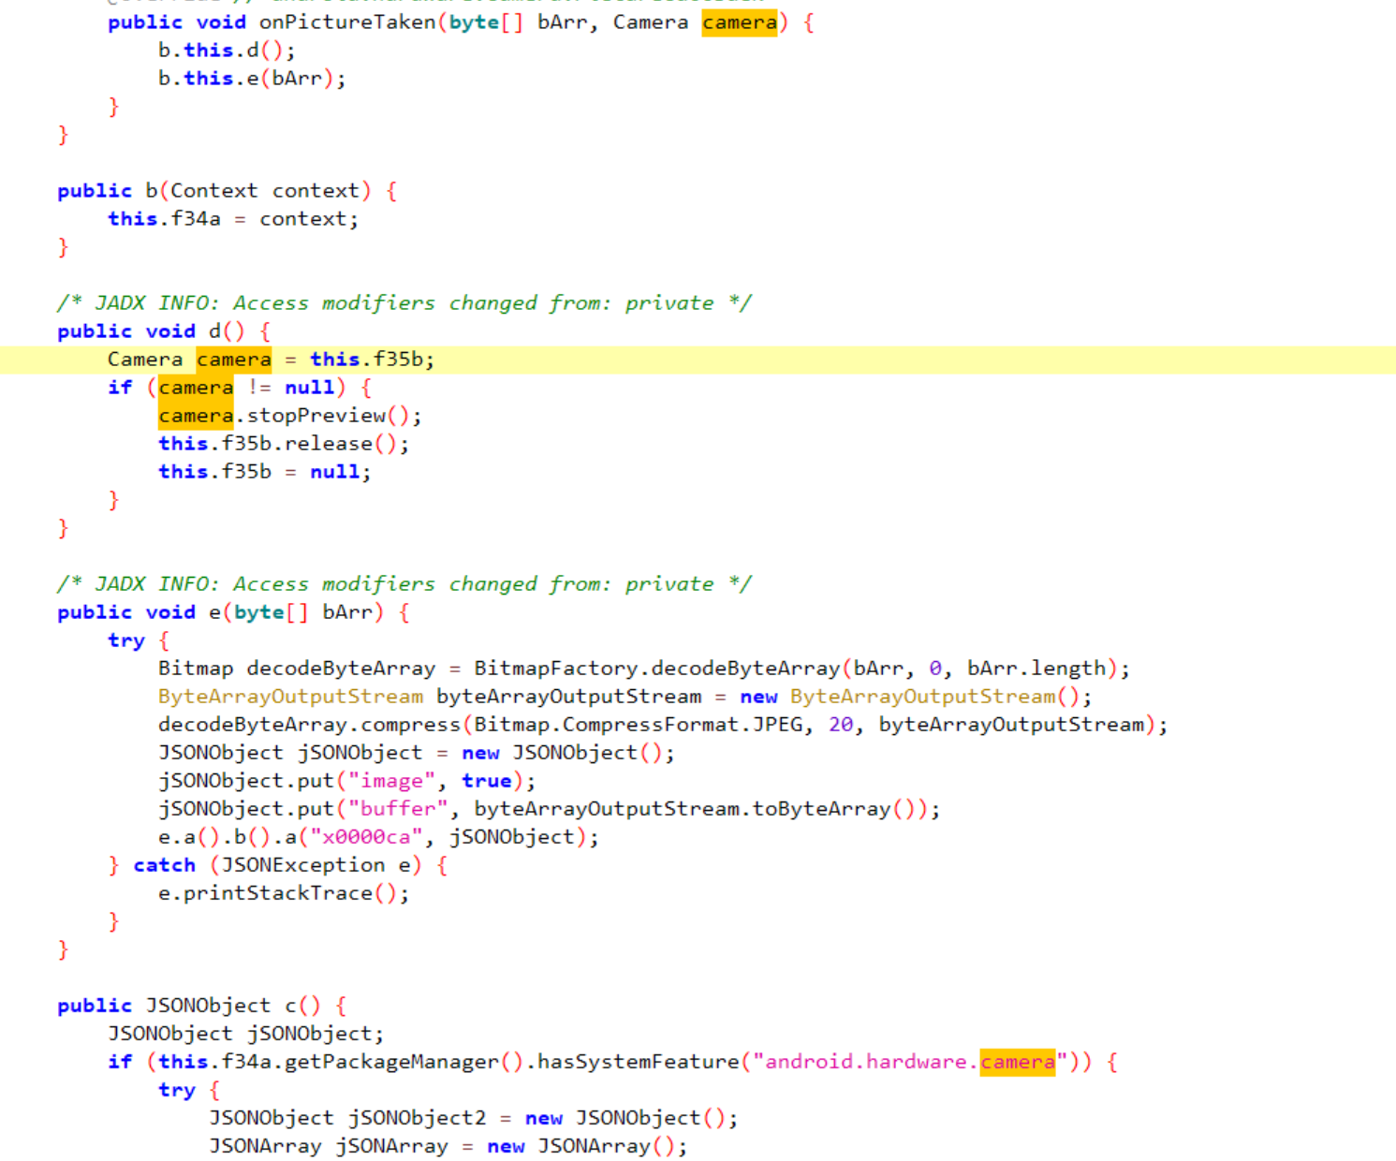Click public JSONObject c() declaration
1396x1161 pixels.
(x=202, y=1006)
